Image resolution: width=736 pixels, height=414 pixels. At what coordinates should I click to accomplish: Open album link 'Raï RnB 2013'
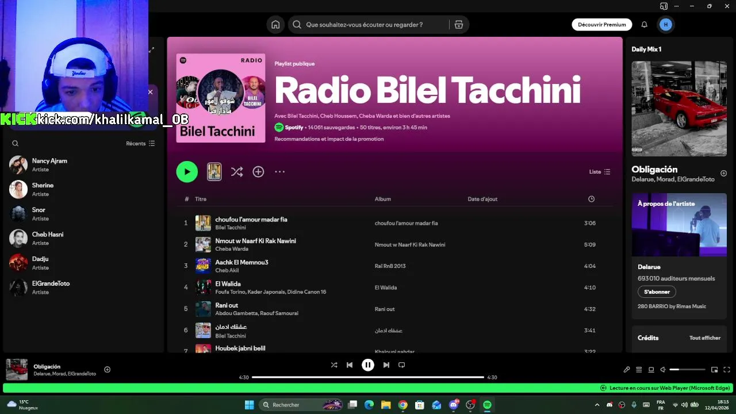pos(390,266)
